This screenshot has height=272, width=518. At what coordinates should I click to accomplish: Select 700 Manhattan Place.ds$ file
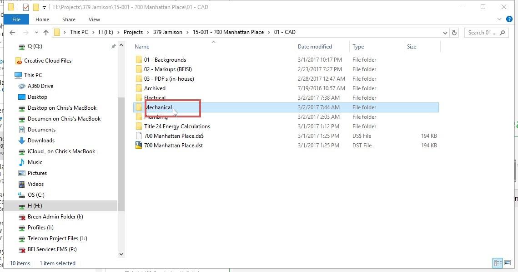tap(174, 136)
